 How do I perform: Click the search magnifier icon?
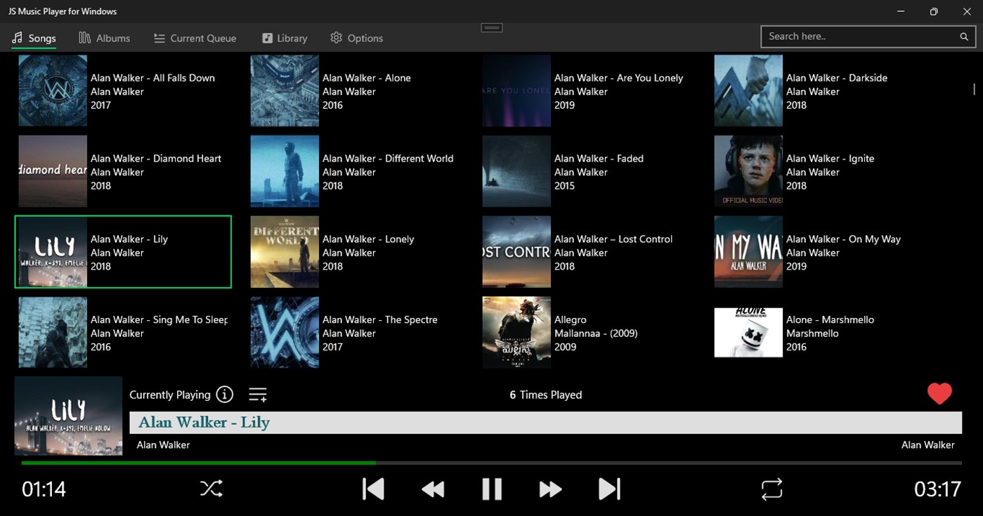963,36
